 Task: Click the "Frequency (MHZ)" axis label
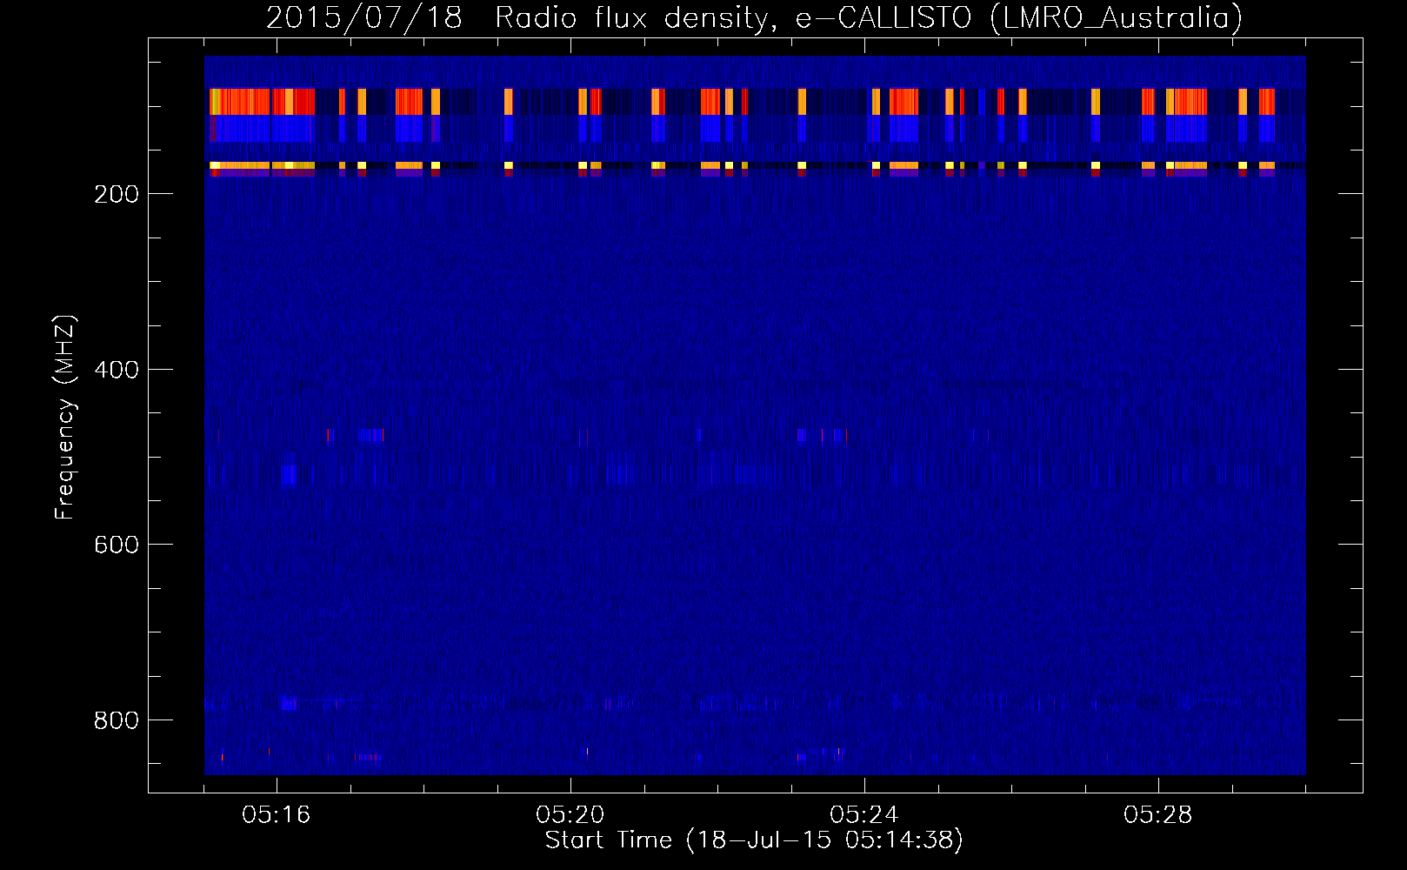point(65,417)
